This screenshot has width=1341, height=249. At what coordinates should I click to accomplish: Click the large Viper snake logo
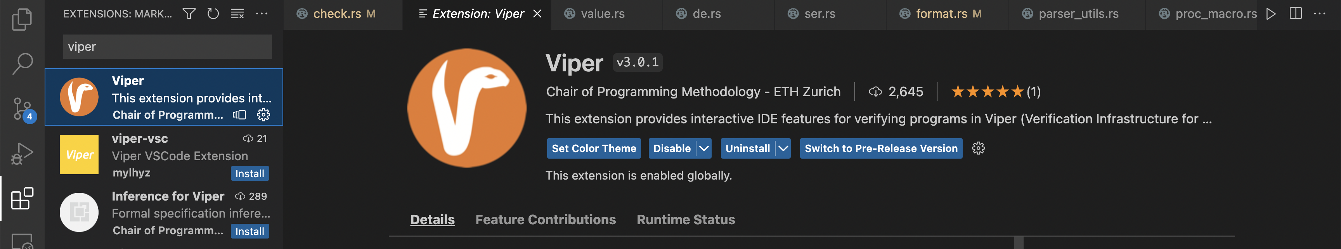466,107
